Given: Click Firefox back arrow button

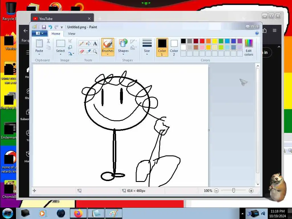Looking at the screenshot, I should click(x=25, y=31).
